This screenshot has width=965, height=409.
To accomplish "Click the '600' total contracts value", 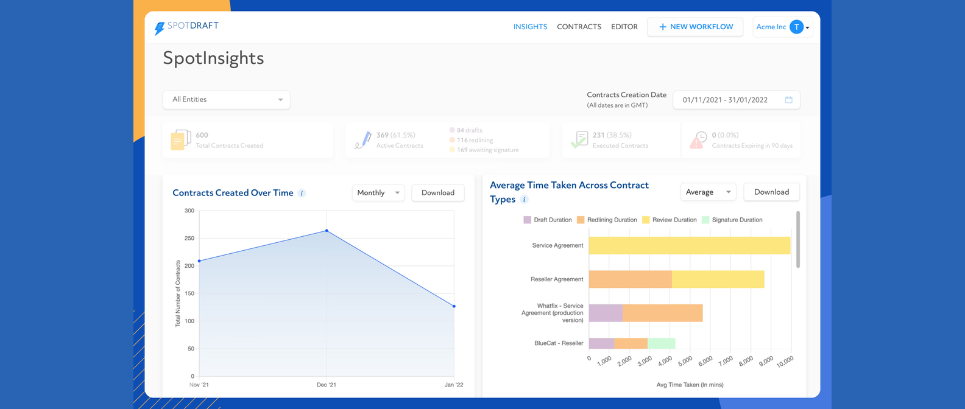I will pos(202,135).
